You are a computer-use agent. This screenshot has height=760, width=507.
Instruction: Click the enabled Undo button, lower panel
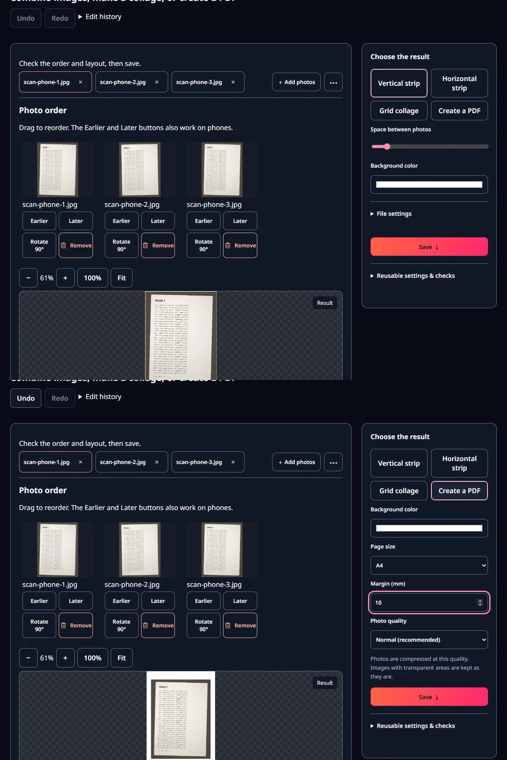[26, 398]
